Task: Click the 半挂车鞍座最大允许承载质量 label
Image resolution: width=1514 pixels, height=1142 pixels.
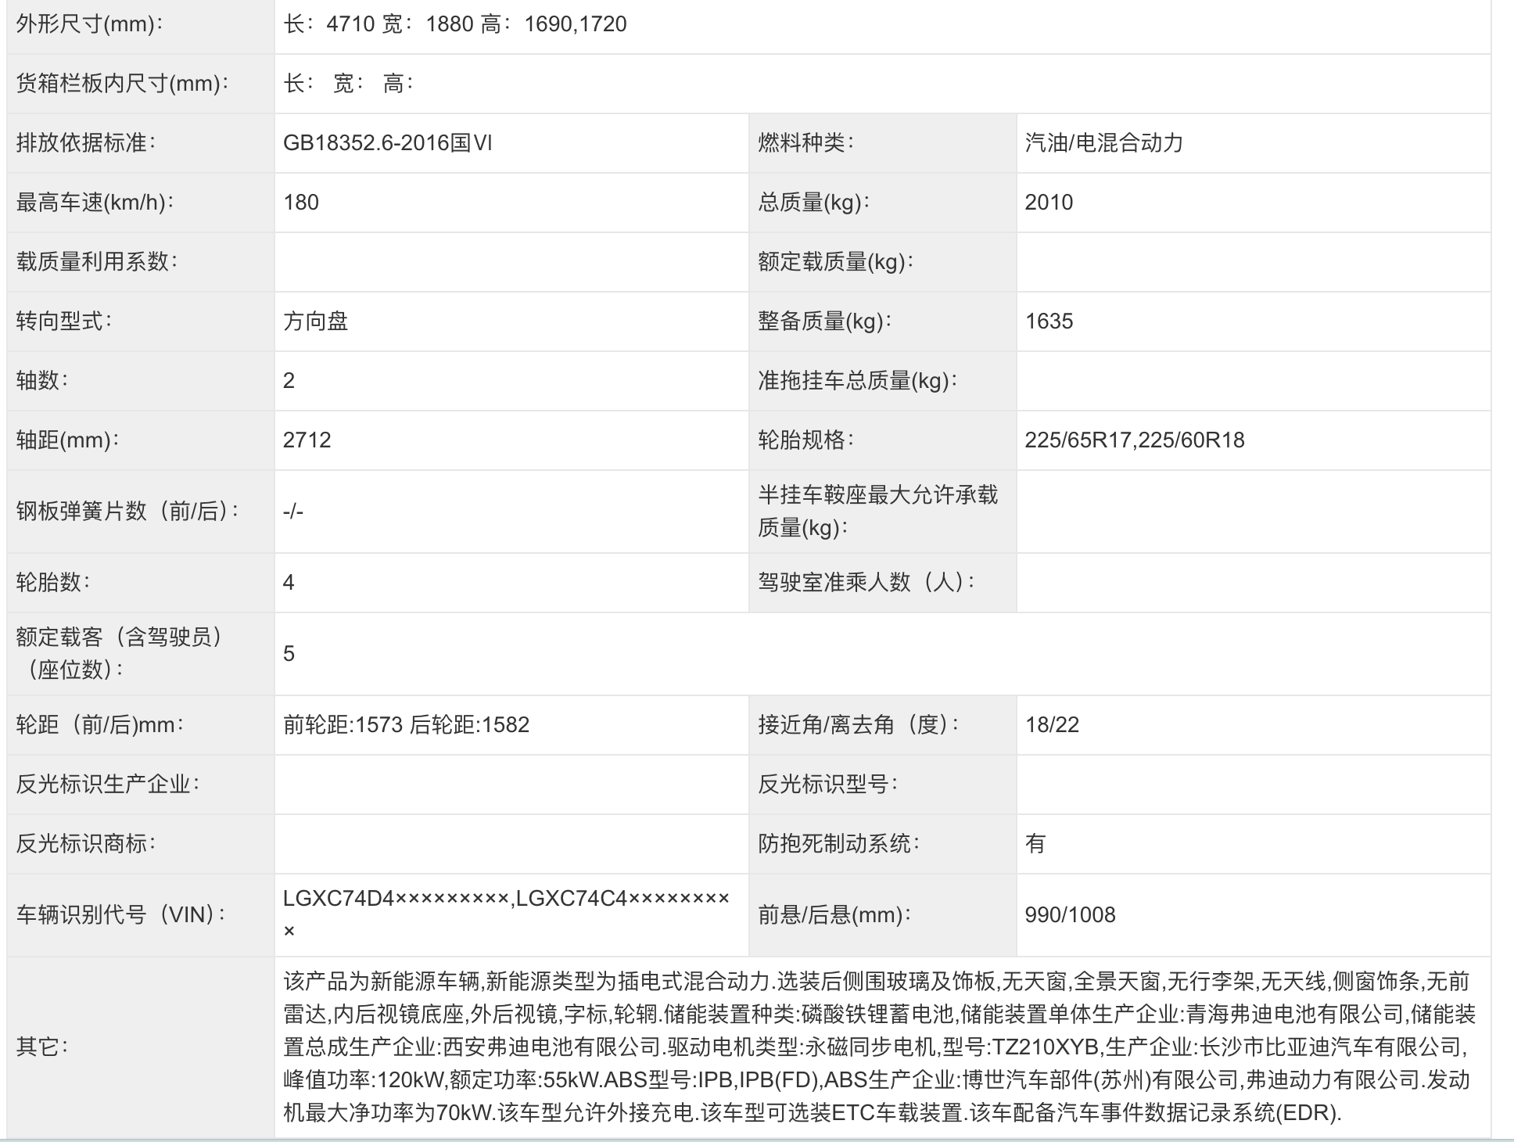Action: click(x=878, y=512)
